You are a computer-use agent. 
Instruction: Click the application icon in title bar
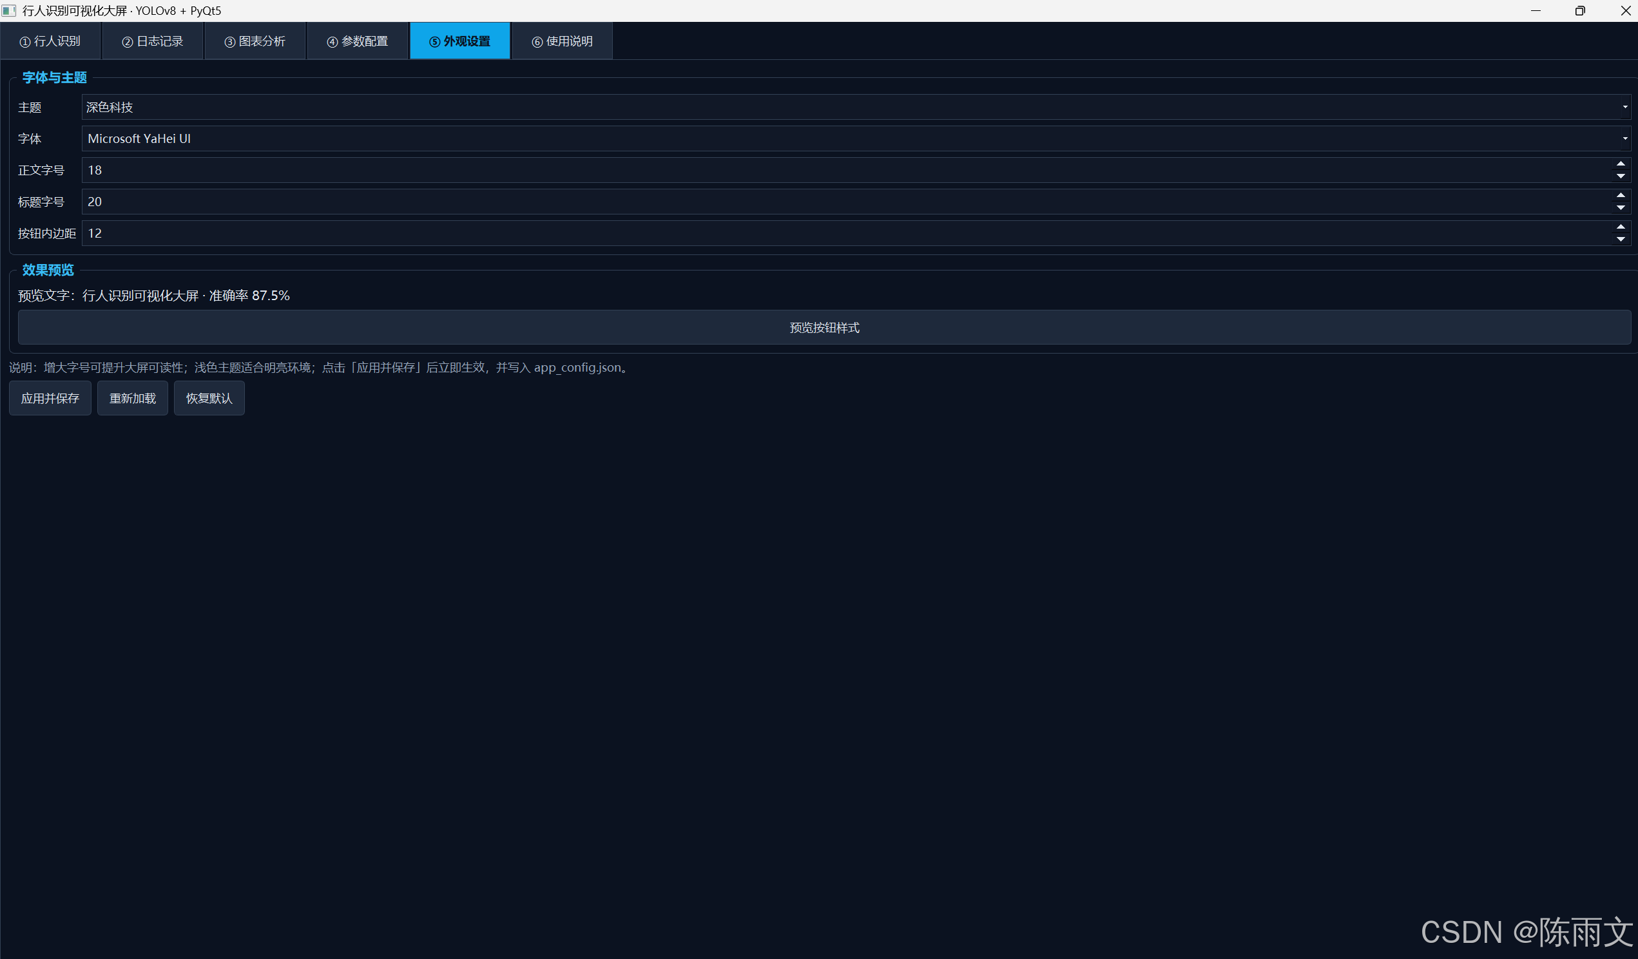coord(9,10)
